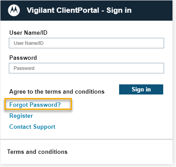Click the Motorola logo in the header
Image resolution: width=176 pixels, height=167 pixels.
[14, 10]
